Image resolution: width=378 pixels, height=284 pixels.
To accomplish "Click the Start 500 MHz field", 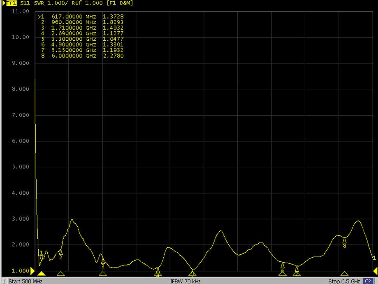I will click(26, 282).
